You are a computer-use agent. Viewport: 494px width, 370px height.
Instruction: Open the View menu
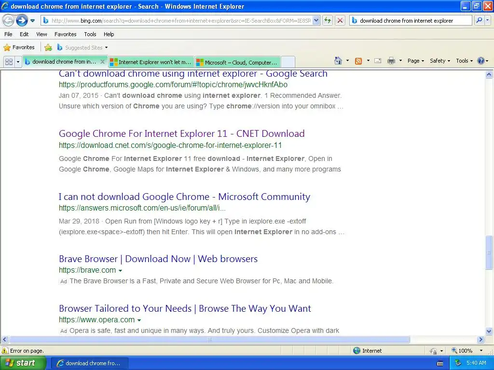41,34
